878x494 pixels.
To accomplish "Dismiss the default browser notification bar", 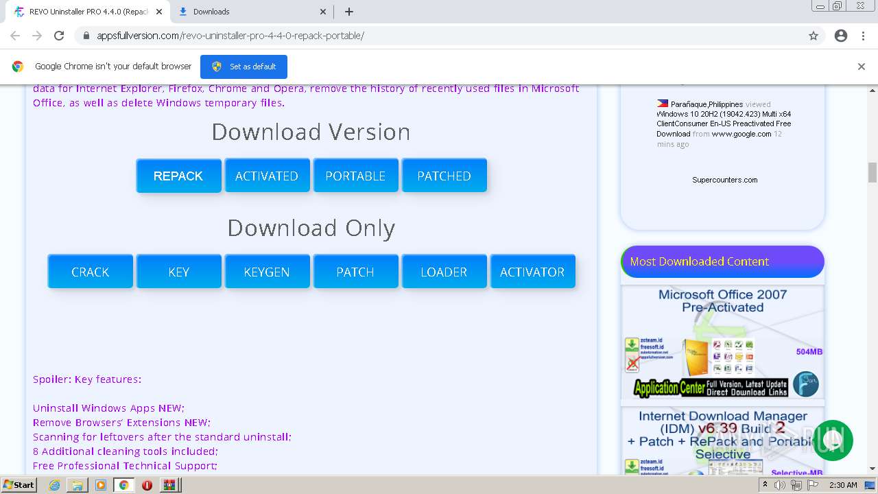I will (x=862, y=67).
